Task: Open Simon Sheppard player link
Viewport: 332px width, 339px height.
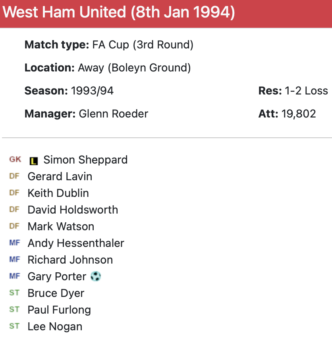Action: tap(85, 160)
